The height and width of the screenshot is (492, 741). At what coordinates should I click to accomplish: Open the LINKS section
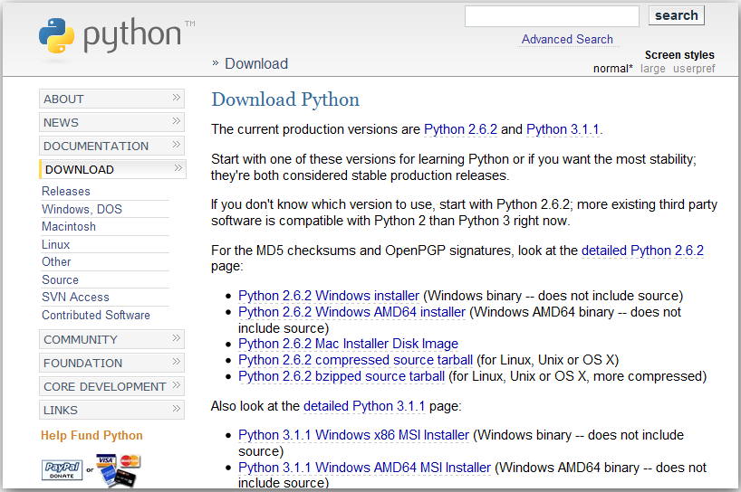(112, 411)
